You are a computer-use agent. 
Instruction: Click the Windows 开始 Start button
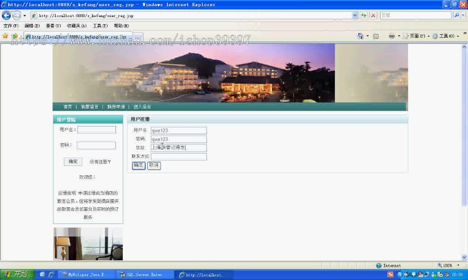pyautogui.click(x=17, y=274)
